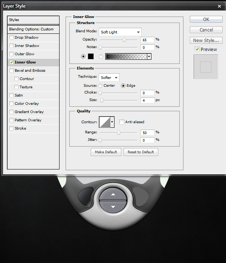Open the gradient picker dropdown arrow

click(149, 56)
